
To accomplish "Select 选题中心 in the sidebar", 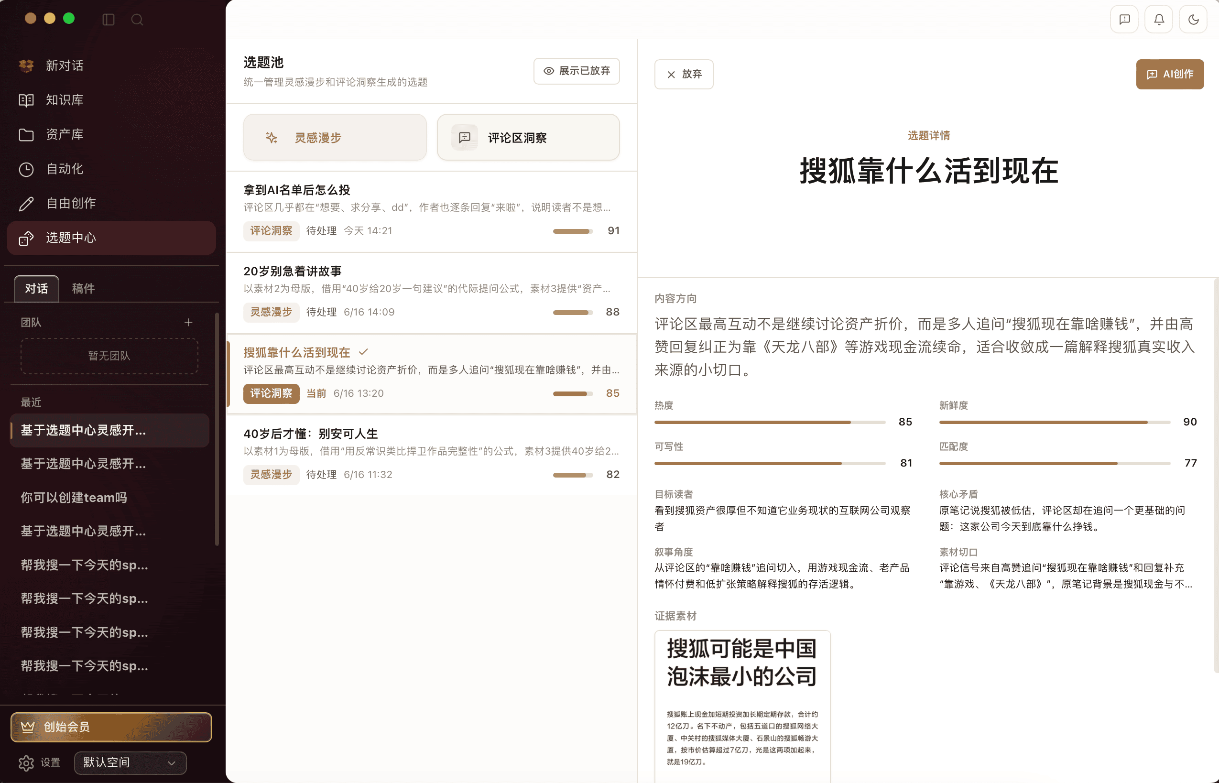I will (111, 238).
